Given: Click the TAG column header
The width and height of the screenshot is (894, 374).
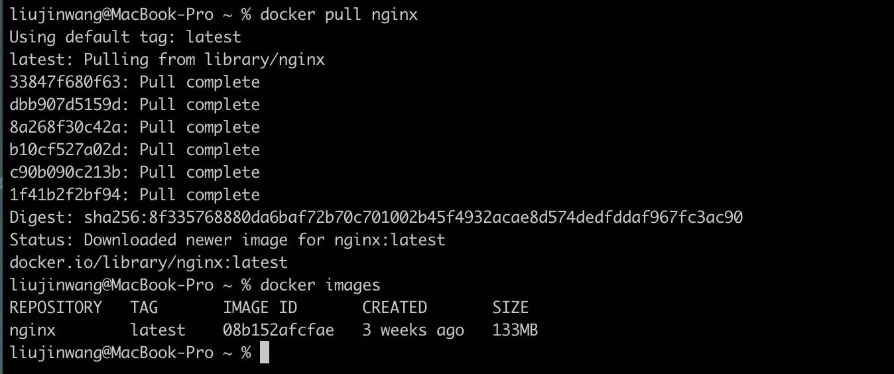Looking at the screenshot, I should (x=144, y=307).
